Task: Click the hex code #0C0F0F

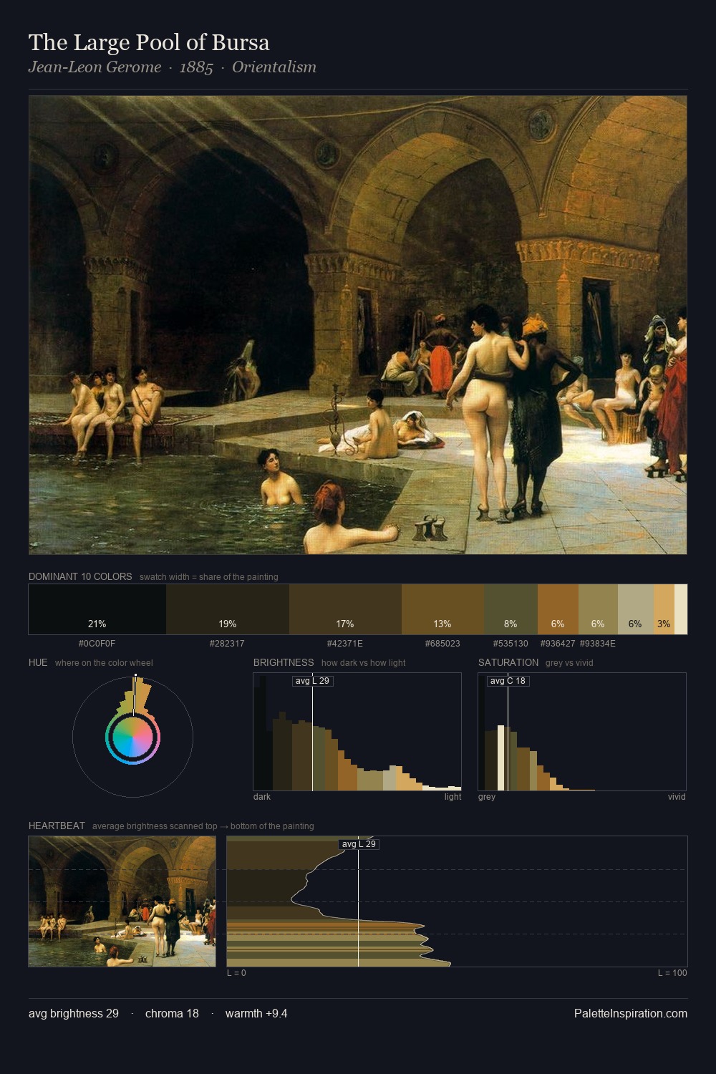Action: tap(97, 644)
